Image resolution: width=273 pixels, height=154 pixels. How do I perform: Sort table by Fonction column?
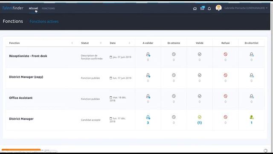[x=72, y=43]
